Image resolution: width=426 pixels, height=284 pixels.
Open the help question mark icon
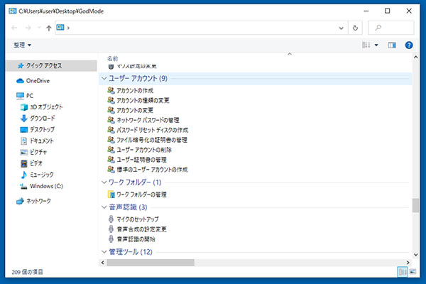[409, 45]
